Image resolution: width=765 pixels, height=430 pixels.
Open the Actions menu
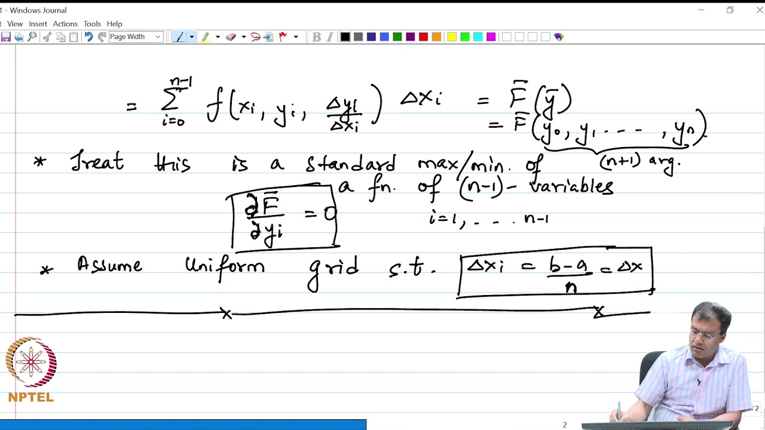[65, 24]
